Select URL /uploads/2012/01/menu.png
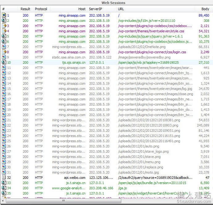This screenshot has width=213, height=205. point(139,162)
